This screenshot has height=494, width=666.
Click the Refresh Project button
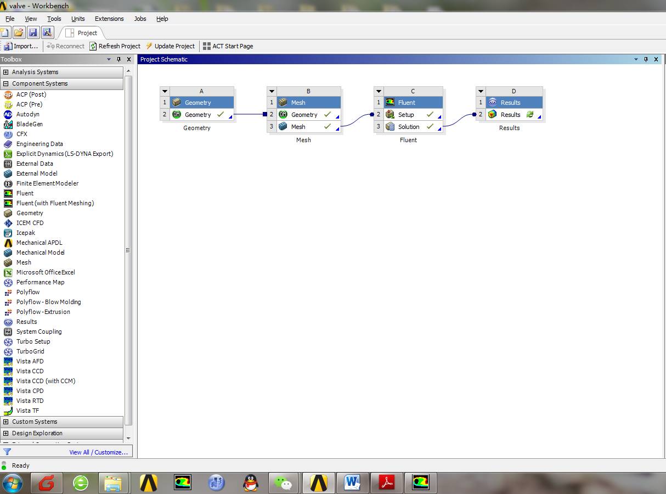pyautogui.click(x=115, y=46)
